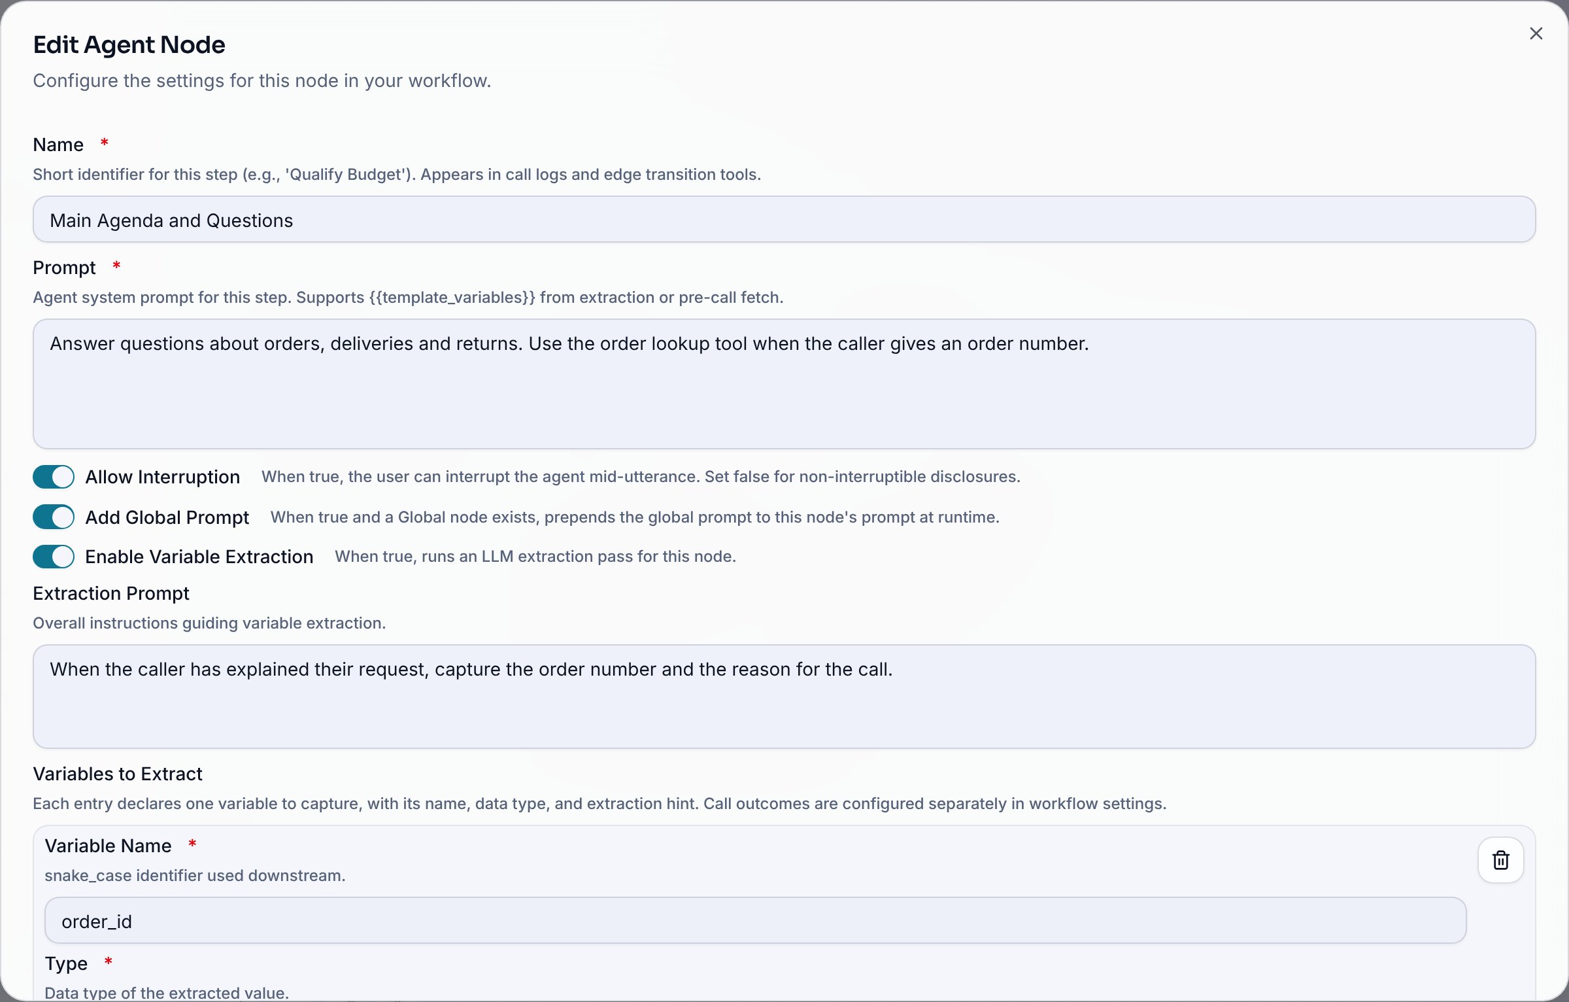This screenshot has width=1569, height=1002.
Task: Click into the agent Prompt text area
Action: 784,384
